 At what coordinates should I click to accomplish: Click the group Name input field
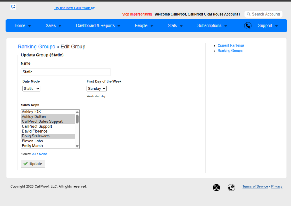pos(65,72)
